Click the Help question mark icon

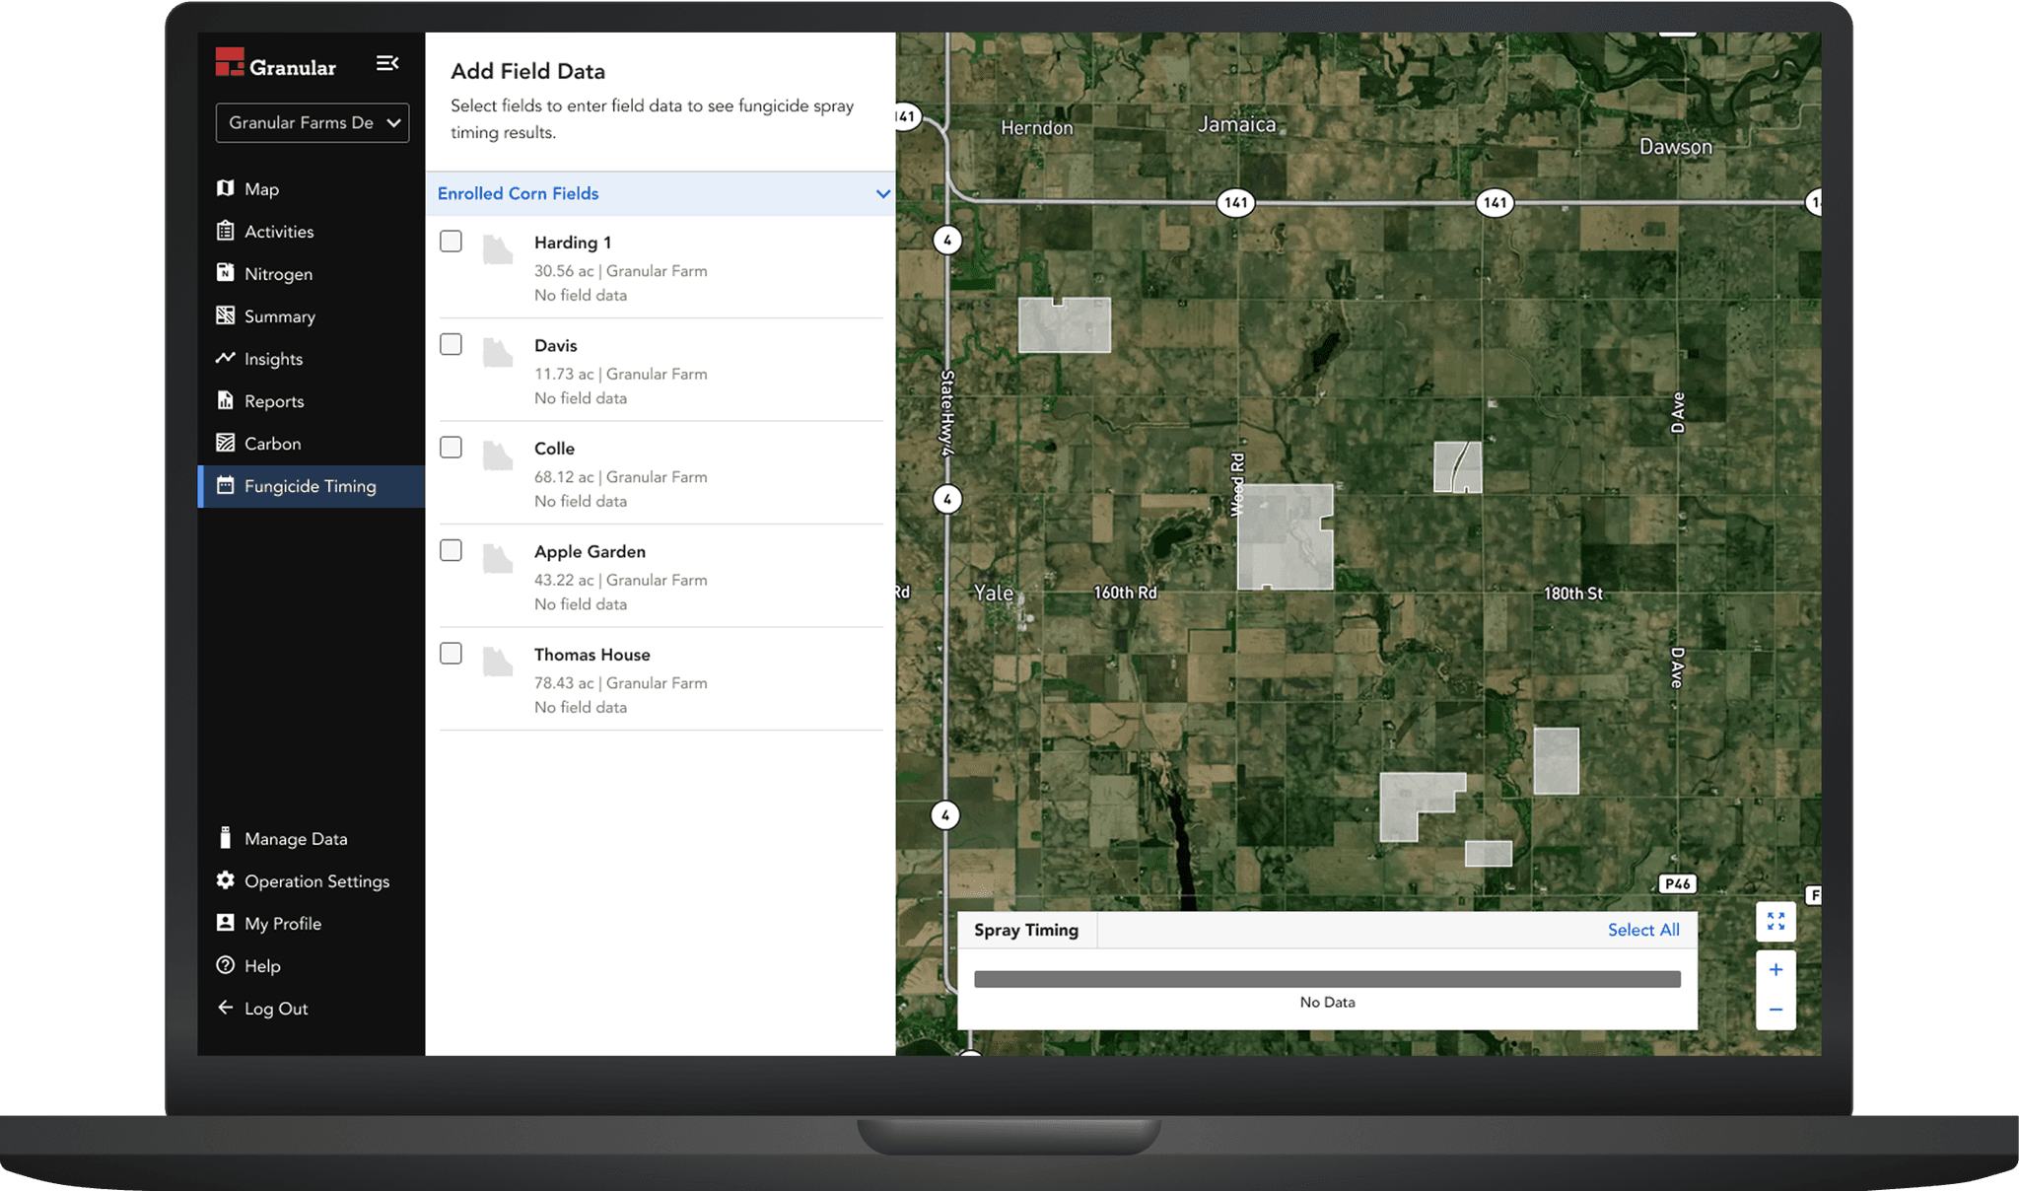(x=226, y=965)
